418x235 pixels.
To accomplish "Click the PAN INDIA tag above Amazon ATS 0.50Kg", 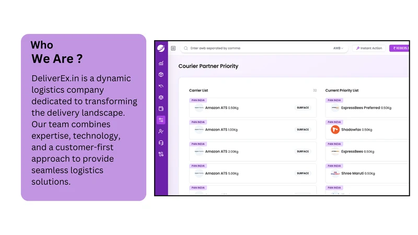I will coord(198,100).
